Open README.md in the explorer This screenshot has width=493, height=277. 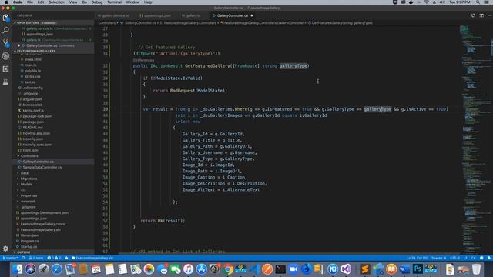32,128
